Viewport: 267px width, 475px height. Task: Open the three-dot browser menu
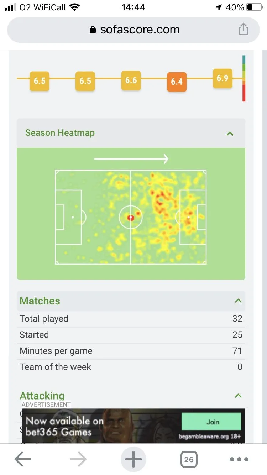tap(239, 459)
